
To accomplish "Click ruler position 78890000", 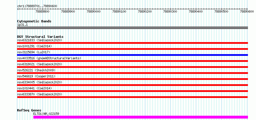I will [94, 11].
